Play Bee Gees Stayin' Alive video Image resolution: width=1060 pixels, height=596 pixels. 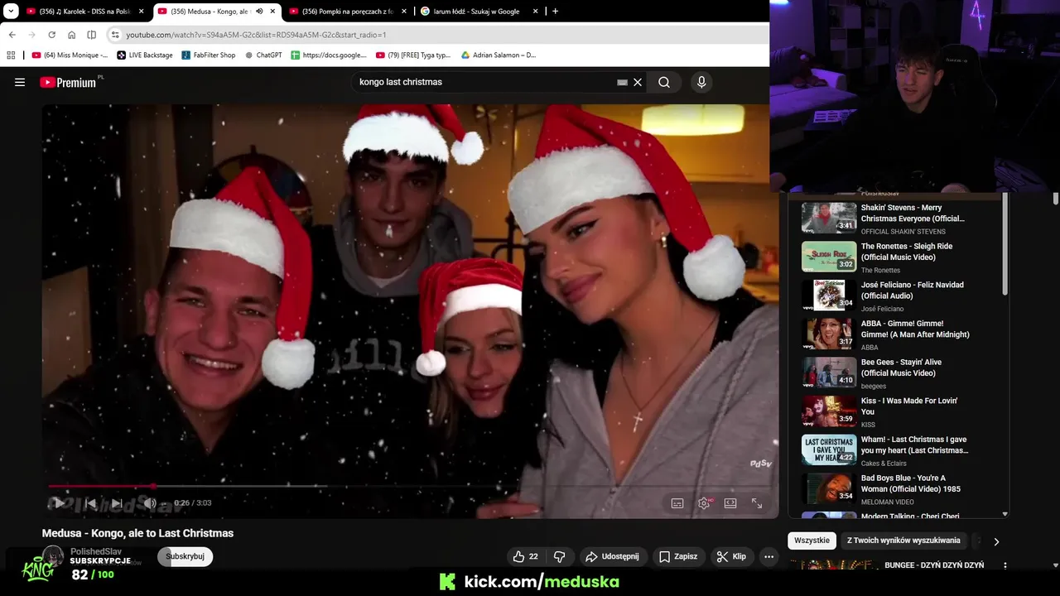(x=899, y=372)
